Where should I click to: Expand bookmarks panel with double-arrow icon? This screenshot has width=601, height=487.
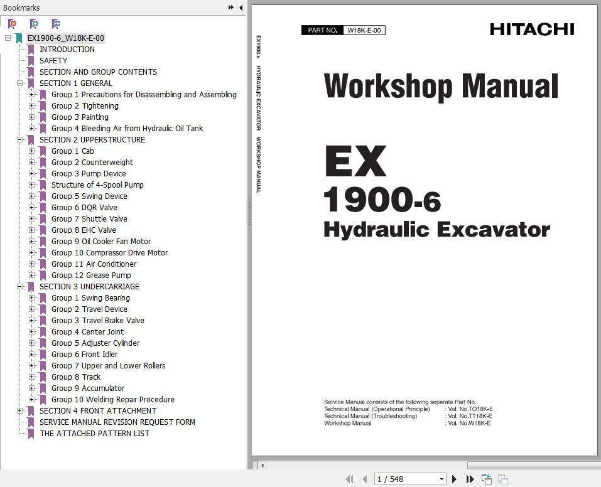[x=230, y=8]
